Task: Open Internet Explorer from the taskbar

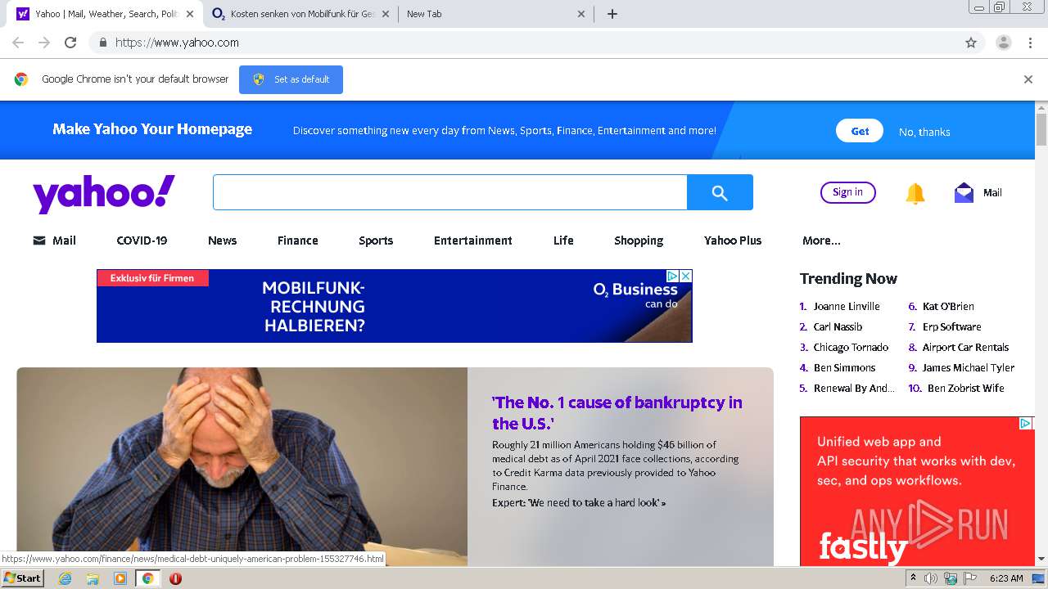Action: pos(65,578)
